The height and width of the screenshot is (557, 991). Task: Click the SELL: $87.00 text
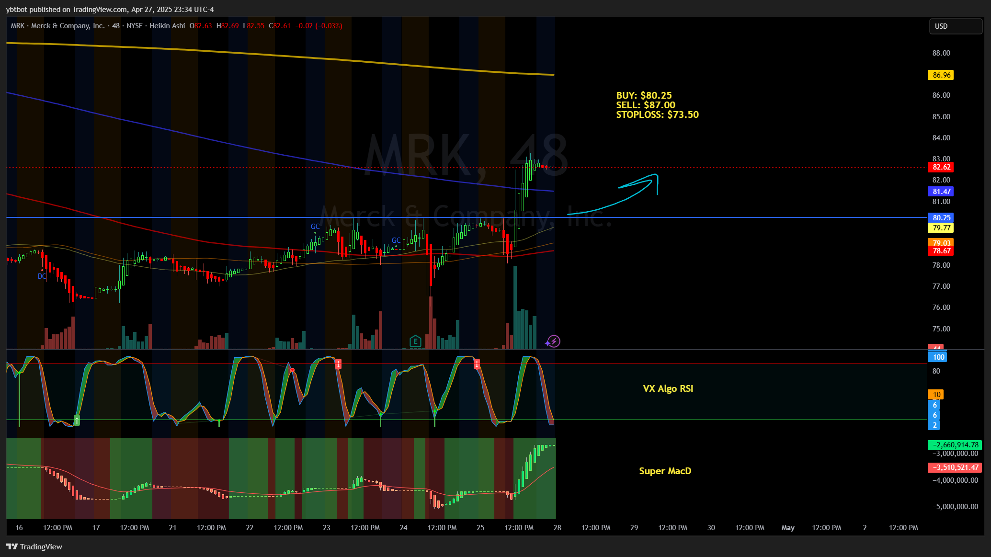pos(646,105)
